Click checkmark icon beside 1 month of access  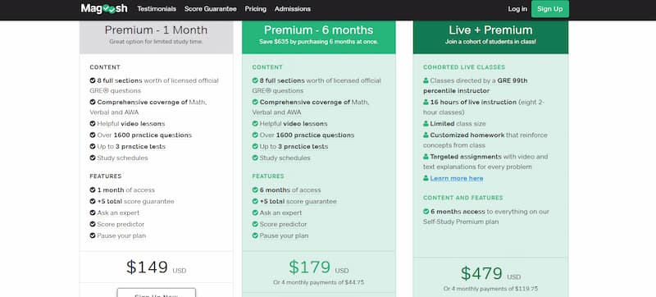[93, 190]
